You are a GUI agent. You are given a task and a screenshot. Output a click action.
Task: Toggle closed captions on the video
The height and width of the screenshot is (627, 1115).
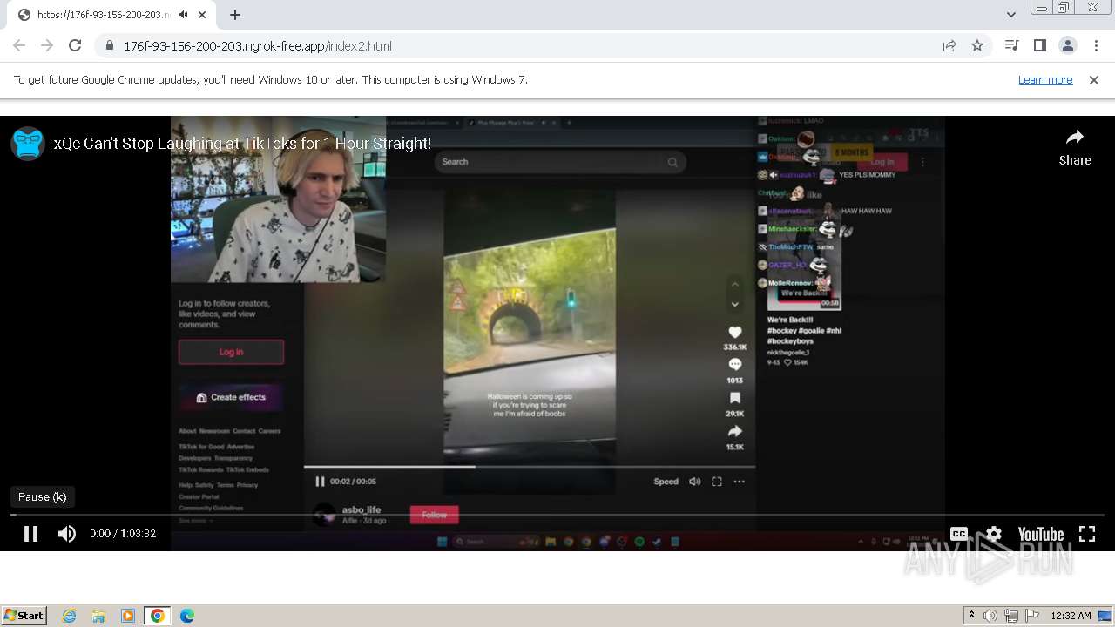point(959,534)
